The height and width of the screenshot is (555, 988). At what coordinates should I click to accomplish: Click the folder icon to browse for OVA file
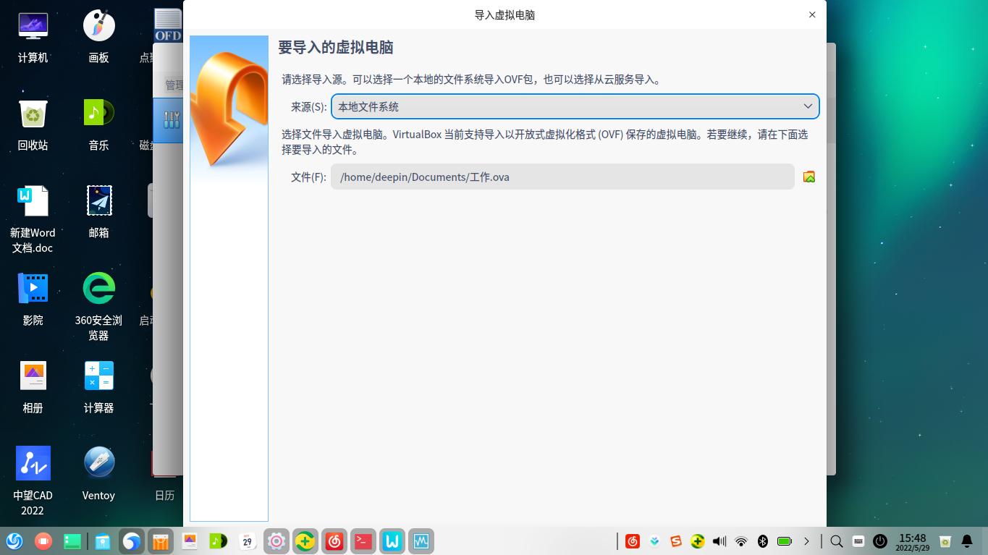pyautogui.click(x=808, y=176)
